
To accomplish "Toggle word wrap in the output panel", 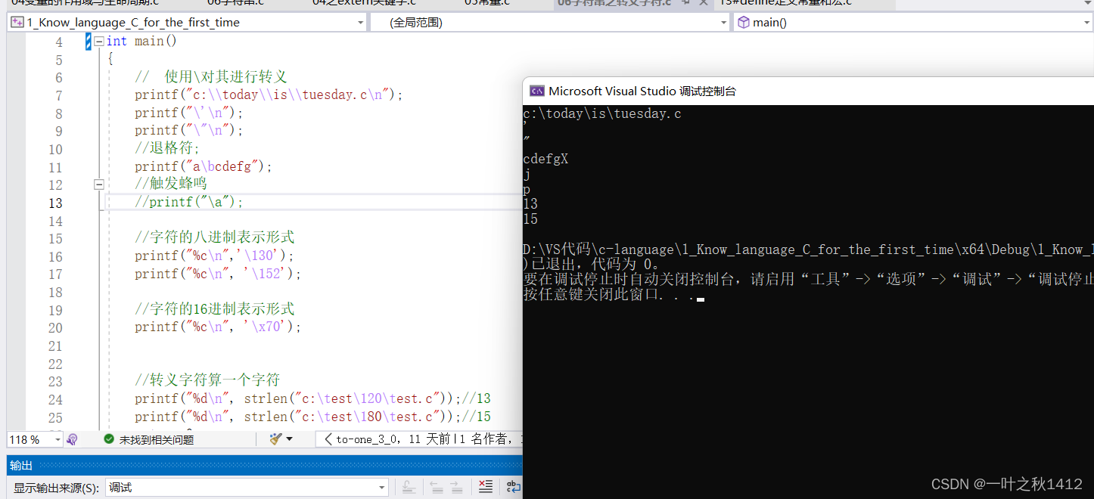I will (x=513, y=488).
